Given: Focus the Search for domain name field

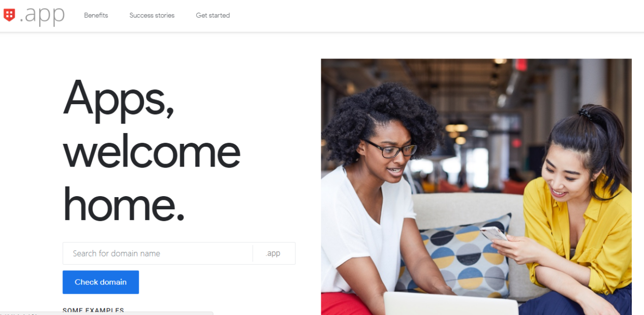Looking at the screenshot, I should 158,253.
